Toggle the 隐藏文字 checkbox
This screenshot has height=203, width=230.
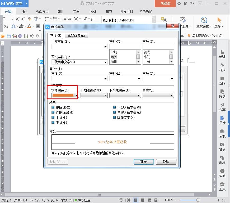[x=114, y=118]
